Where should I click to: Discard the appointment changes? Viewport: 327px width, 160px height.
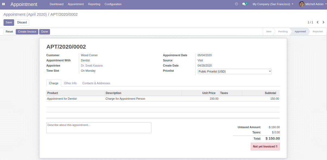point(22,23)
